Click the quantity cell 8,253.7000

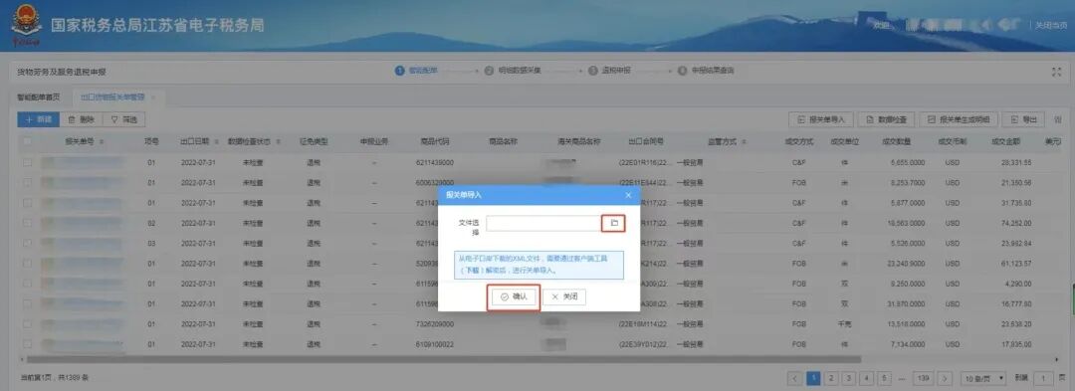908,183
